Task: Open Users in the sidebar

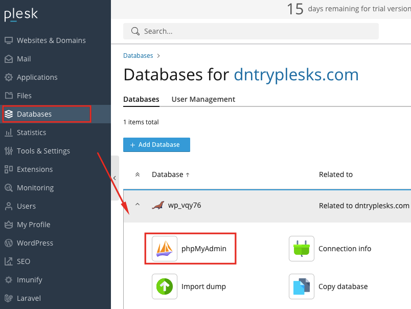Action: (x=26, y=206)
